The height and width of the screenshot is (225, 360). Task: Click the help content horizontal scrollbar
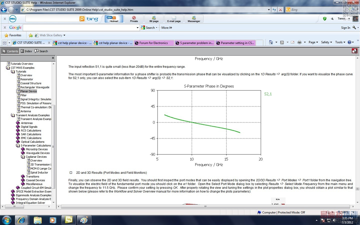click(x=205, y=207)
